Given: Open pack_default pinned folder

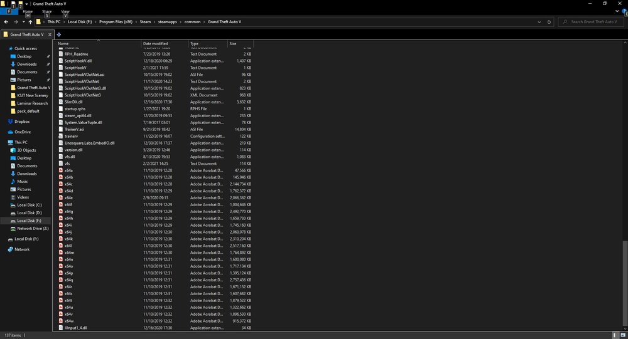Looking at the screenshot, I should coord(28,111).
